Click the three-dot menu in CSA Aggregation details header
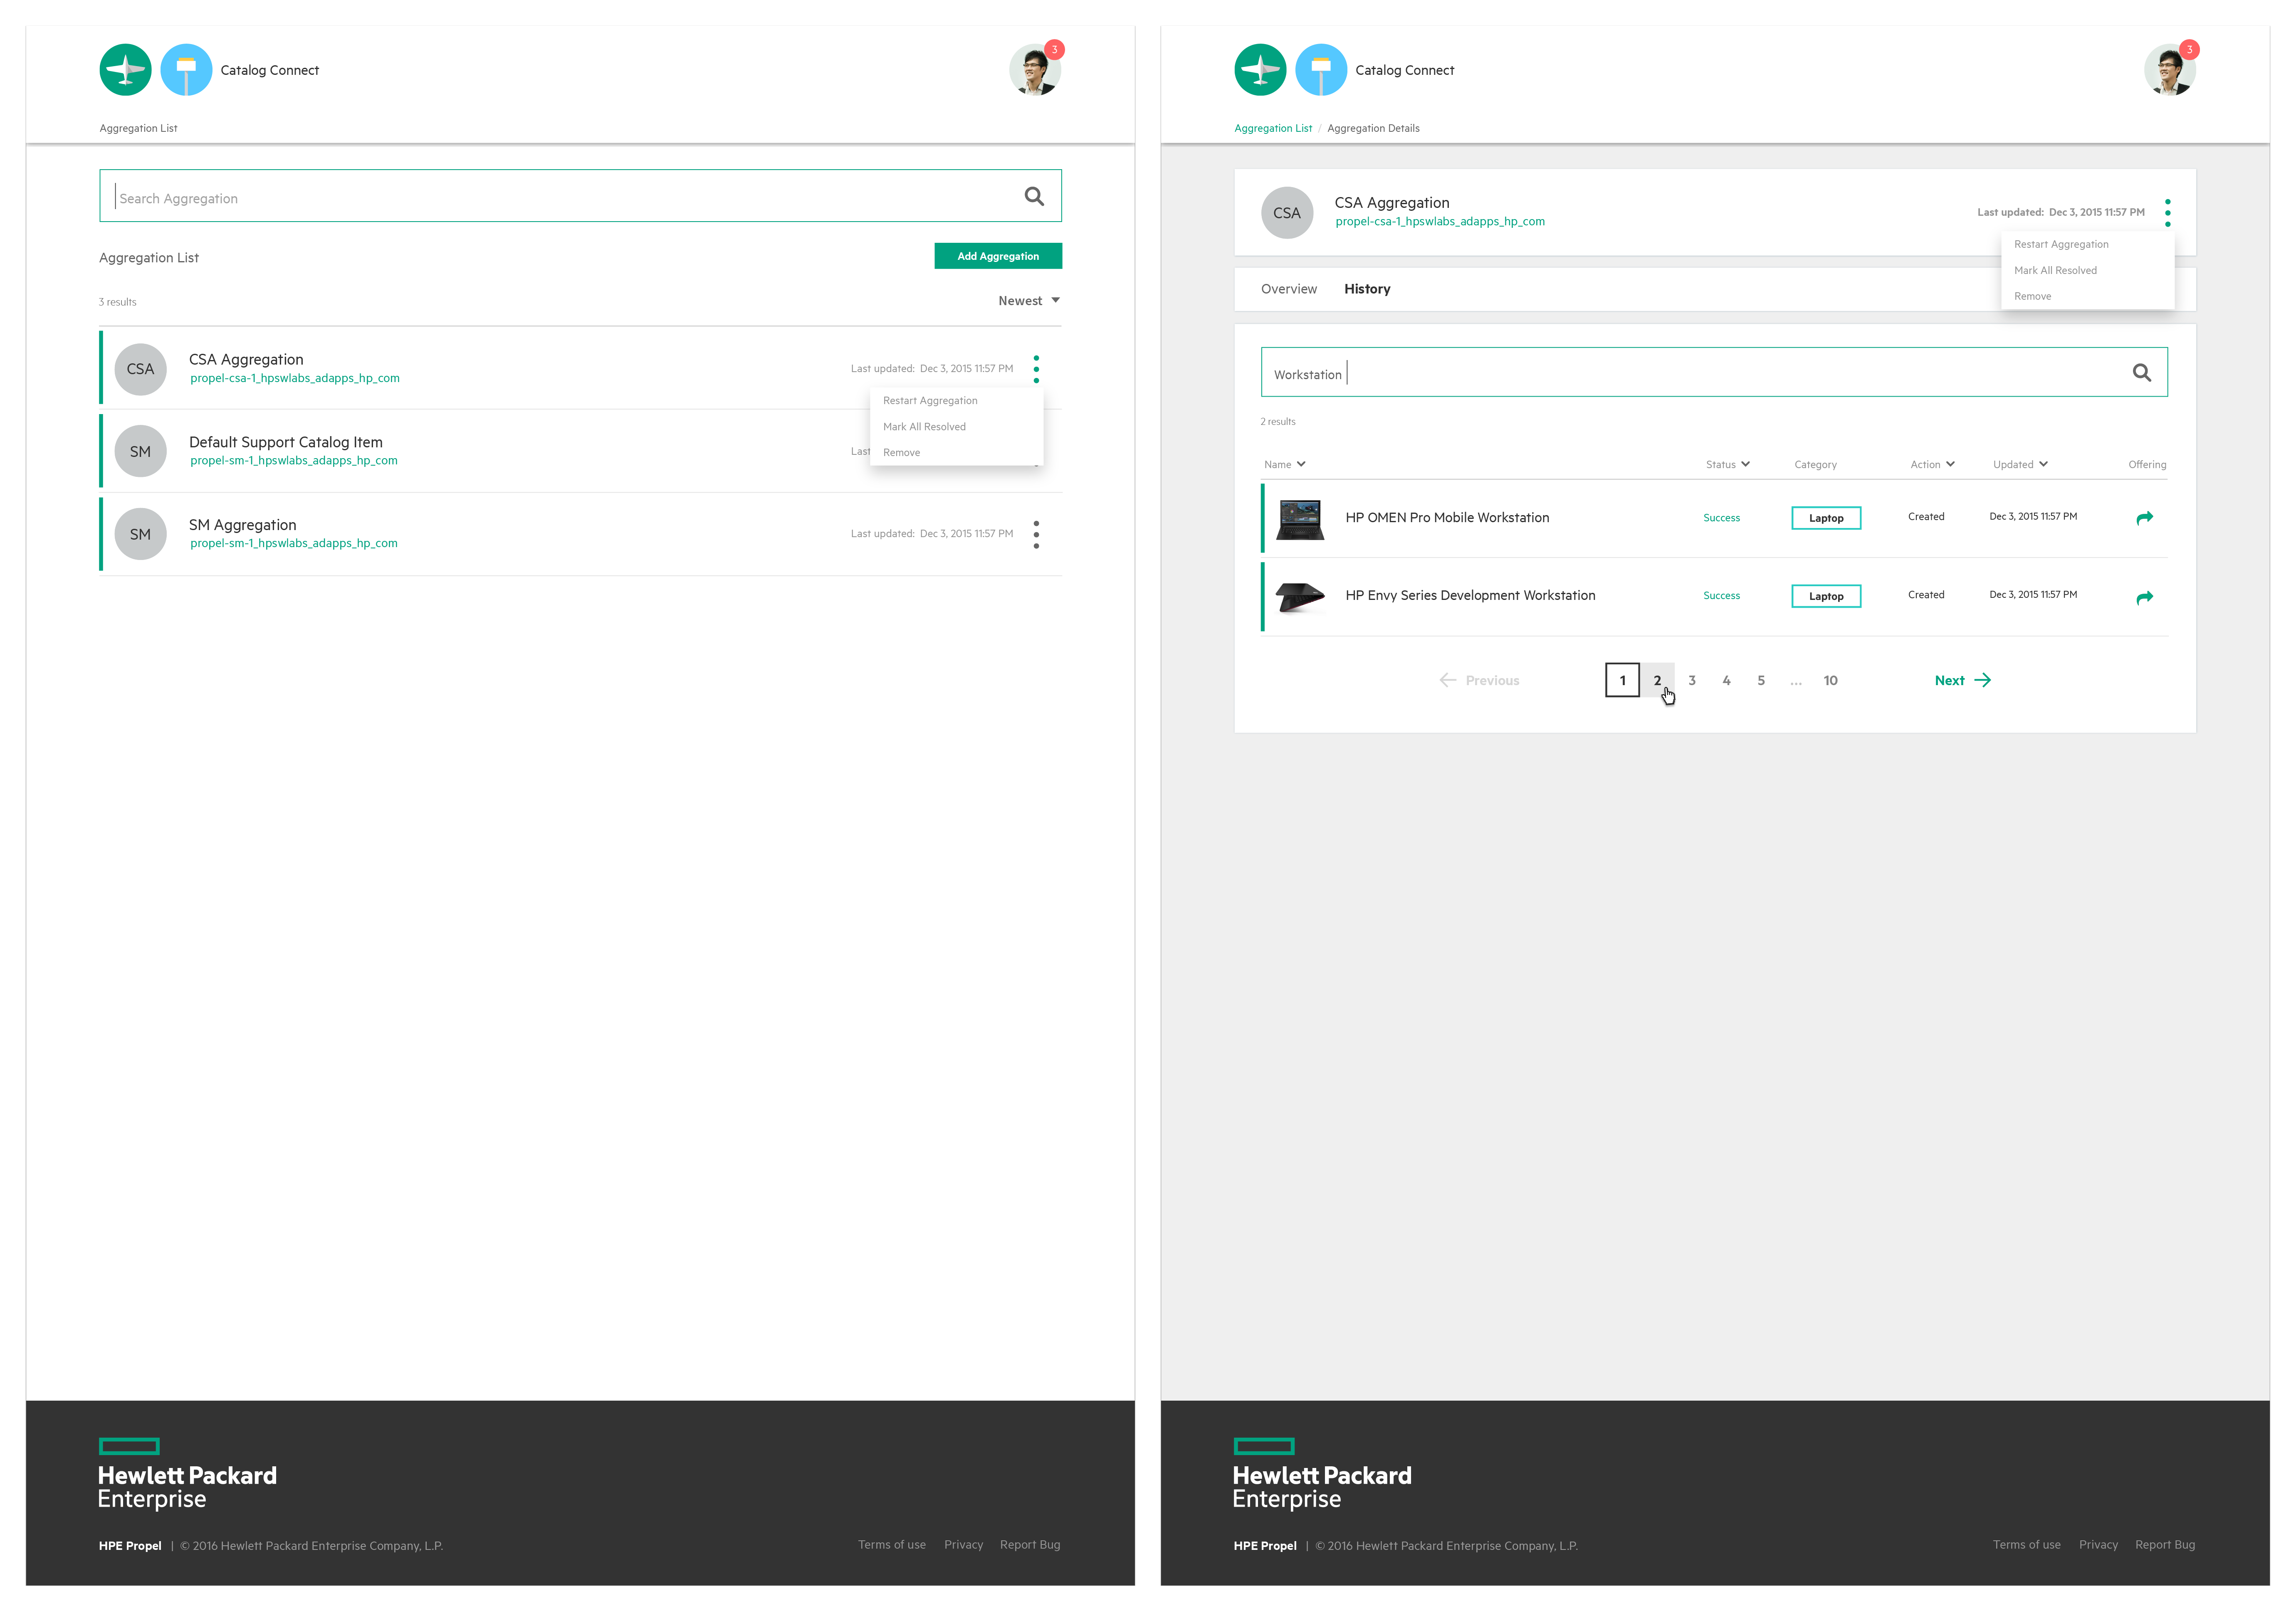This screenshot has height=1611, width=2296. tap(2167, 212)
